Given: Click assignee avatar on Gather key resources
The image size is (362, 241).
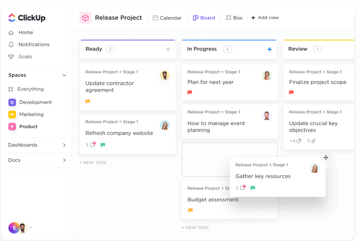Looking at the screenshot, I should (x=315, y=168).
